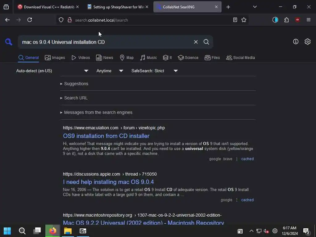Bookmark this page with star icon
316x237 pixels.
(244, 20)
